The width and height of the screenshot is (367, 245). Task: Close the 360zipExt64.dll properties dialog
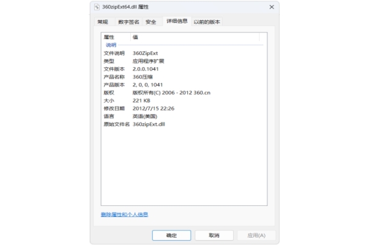click(272, 7)
